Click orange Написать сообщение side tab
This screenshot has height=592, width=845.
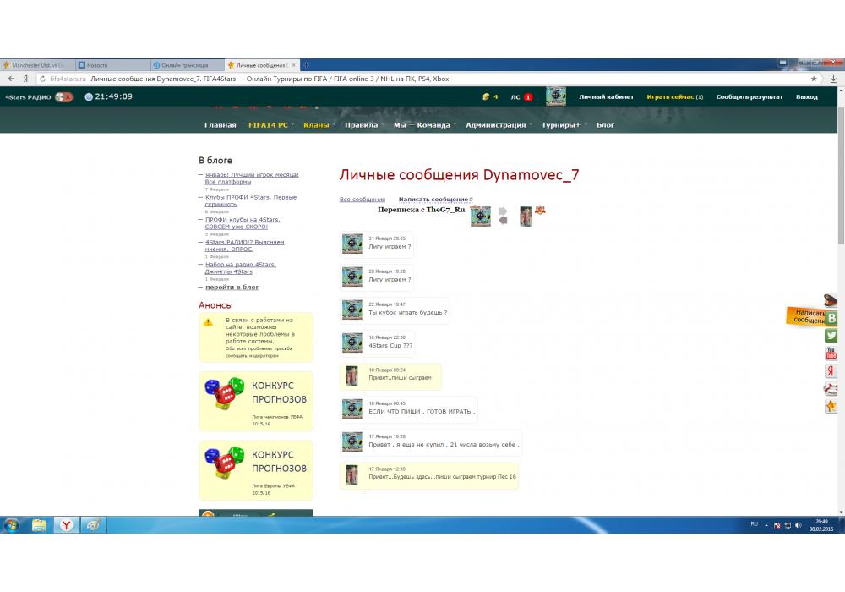pos(805,316)
